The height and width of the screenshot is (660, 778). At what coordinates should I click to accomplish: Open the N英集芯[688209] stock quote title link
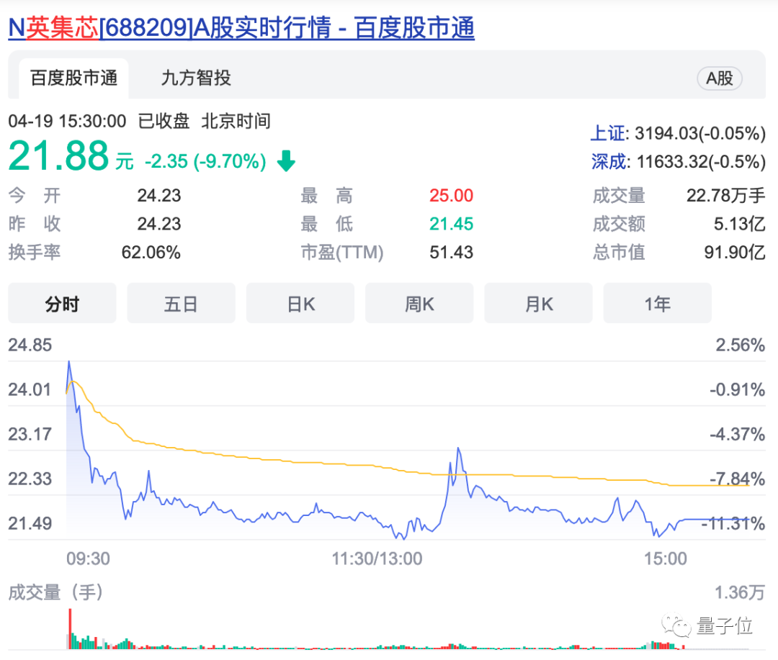point(241,28)
